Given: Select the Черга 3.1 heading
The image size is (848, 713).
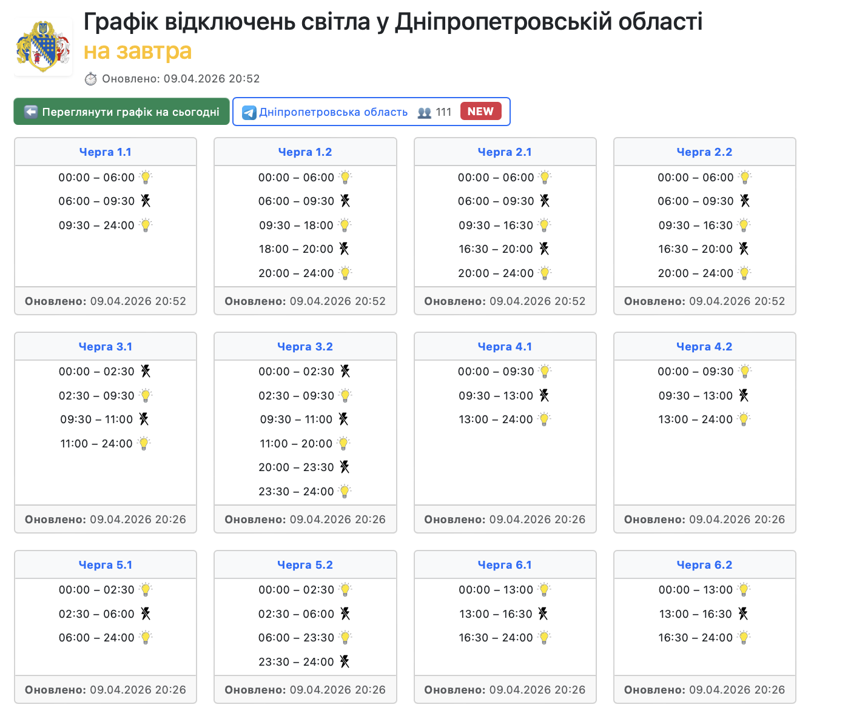Looking at the screenshot, I should click(105, 347).
